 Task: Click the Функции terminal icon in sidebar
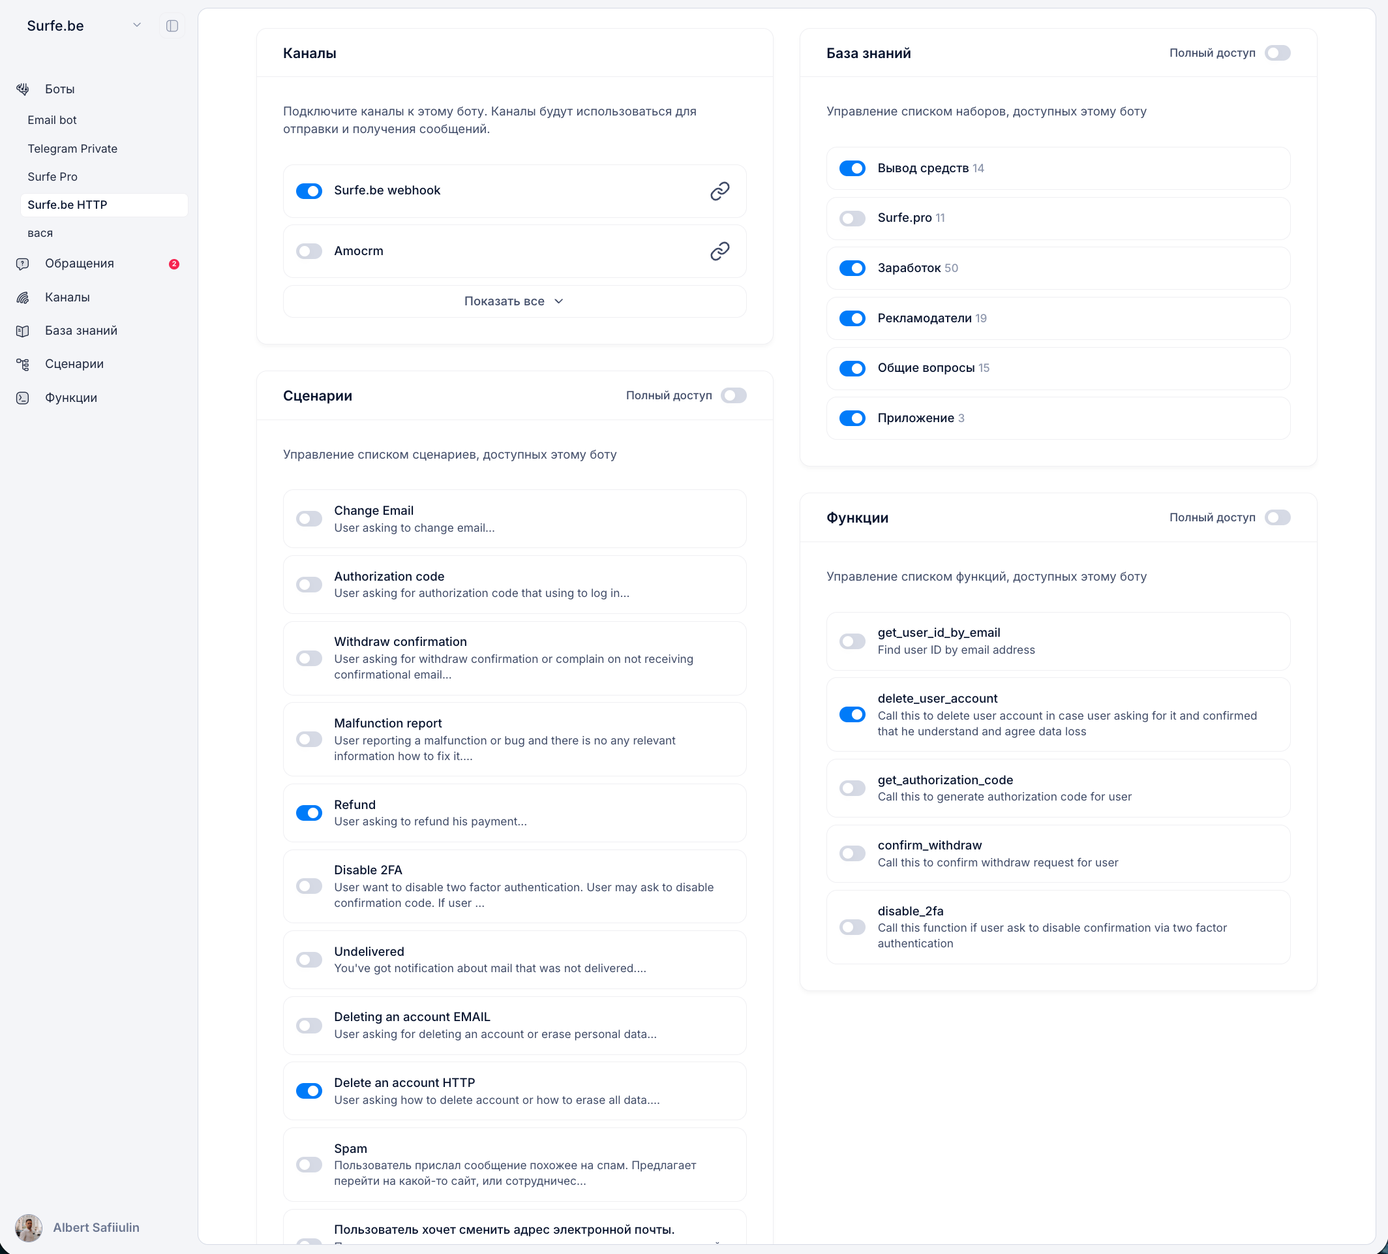pyautogui.click(x=23, y=398)
